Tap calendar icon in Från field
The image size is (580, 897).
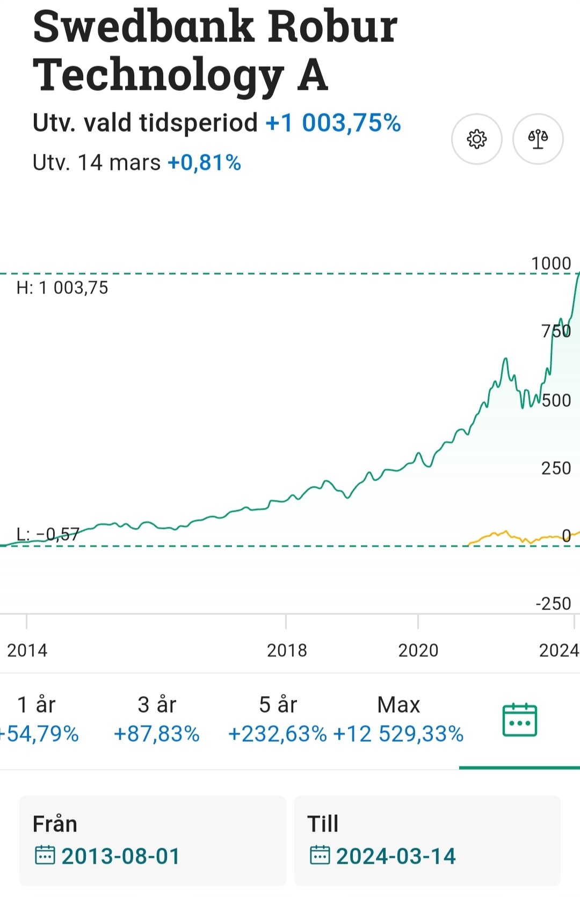(45, 855)
